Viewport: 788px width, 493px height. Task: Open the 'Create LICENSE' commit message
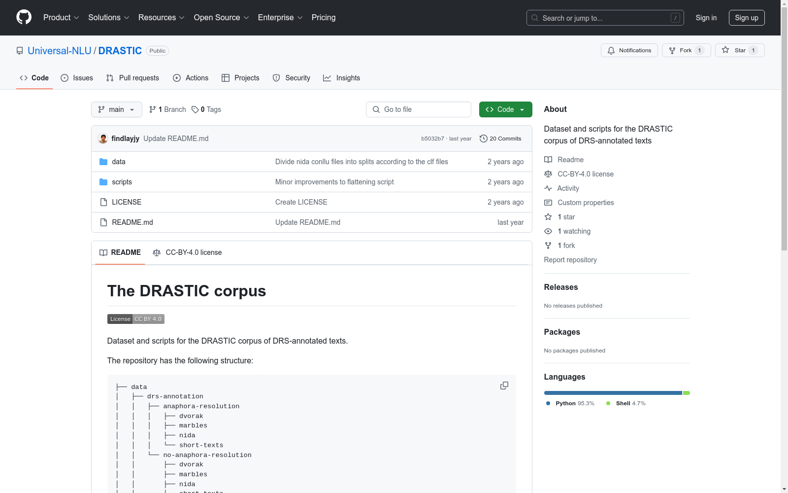point(301,202)
